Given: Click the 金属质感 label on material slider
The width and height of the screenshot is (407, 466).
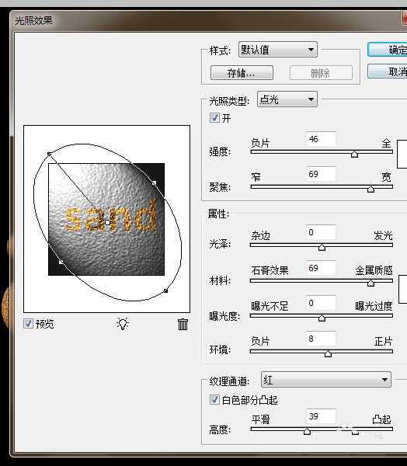Looking at the screenshot, I should [374, 270].
